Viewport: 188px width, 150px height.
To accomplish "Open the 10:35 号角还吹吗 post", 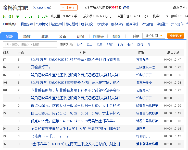I will (75, 75).
